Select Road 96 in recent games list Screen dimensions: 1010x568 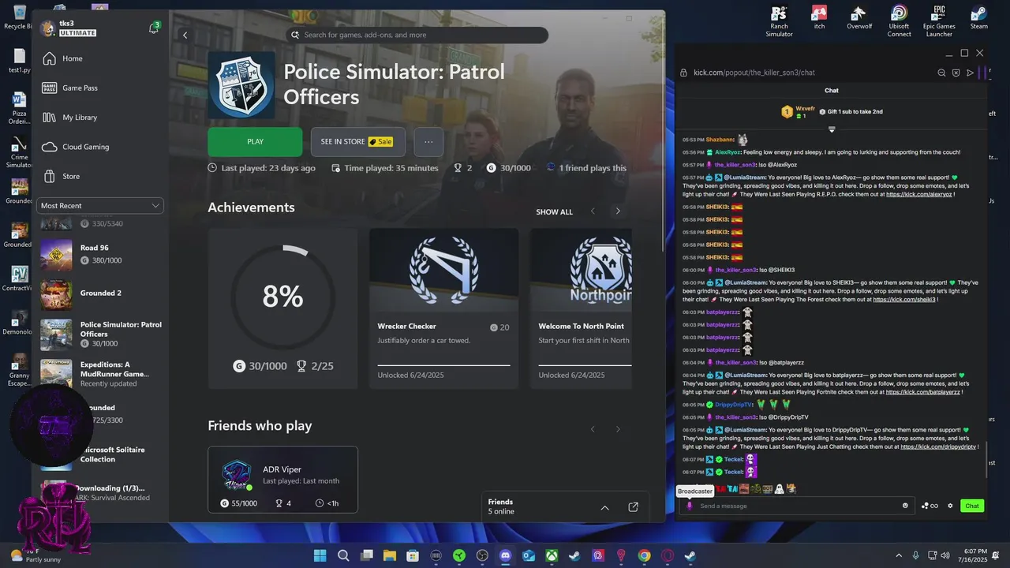coord(100,254)
